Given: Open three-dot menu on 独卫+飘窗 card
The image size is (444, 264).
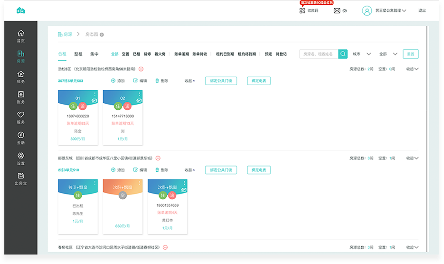Looking at the screenshot, I should pos(95,183).
